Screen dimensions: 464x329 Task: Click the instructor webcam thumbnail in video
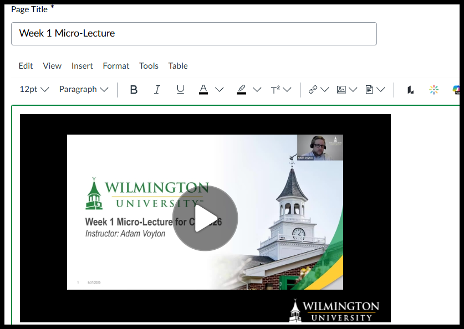pos(320,148)
